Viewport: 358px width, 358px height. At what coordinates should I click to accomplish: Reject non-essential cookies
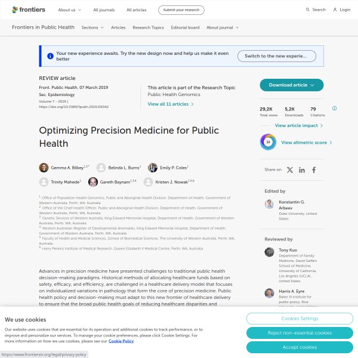tap(299, 333)
